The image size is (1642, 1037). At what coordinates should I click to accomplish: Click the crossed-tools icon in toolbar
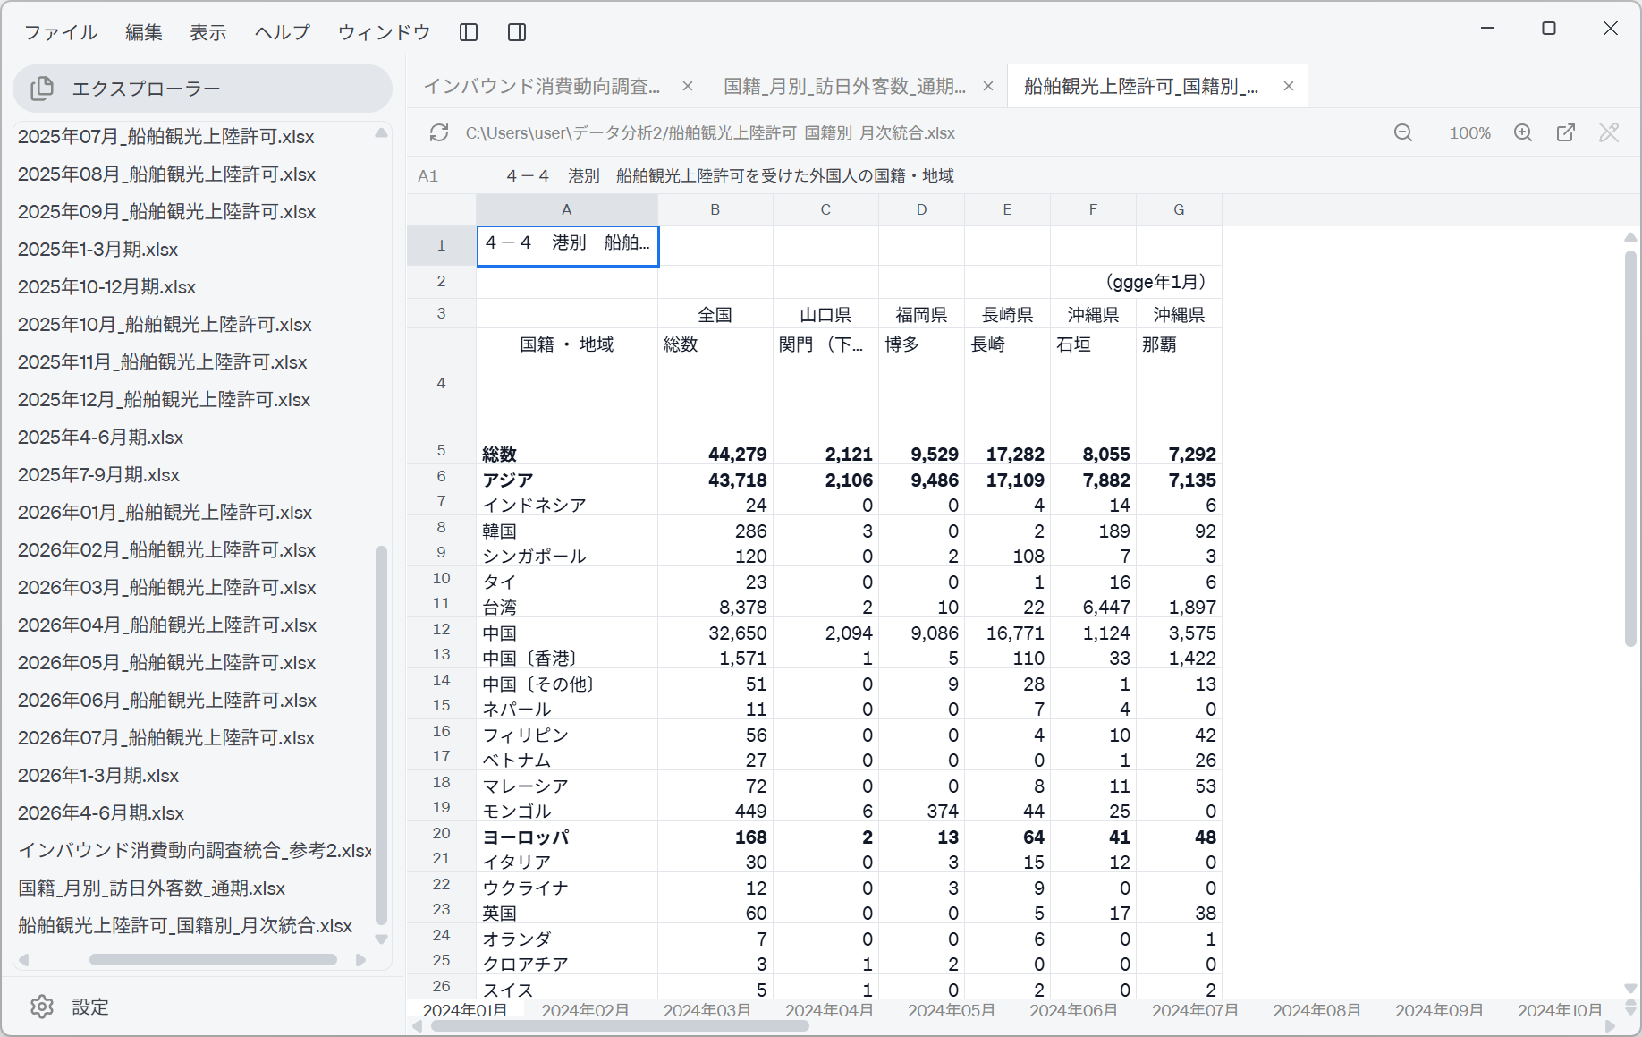coord(1609,133)
